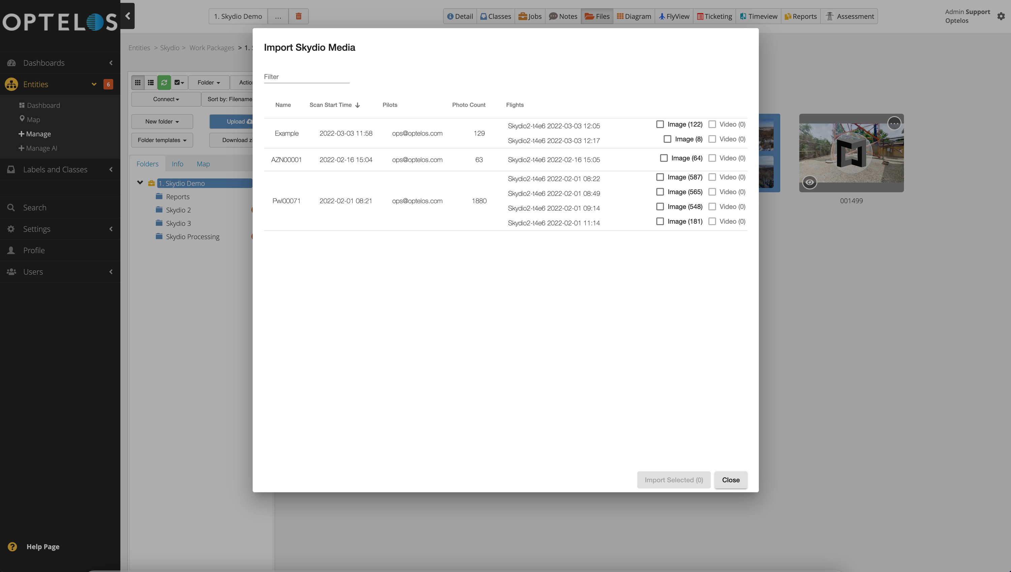Switch to list view icon

tap(151, 83)
